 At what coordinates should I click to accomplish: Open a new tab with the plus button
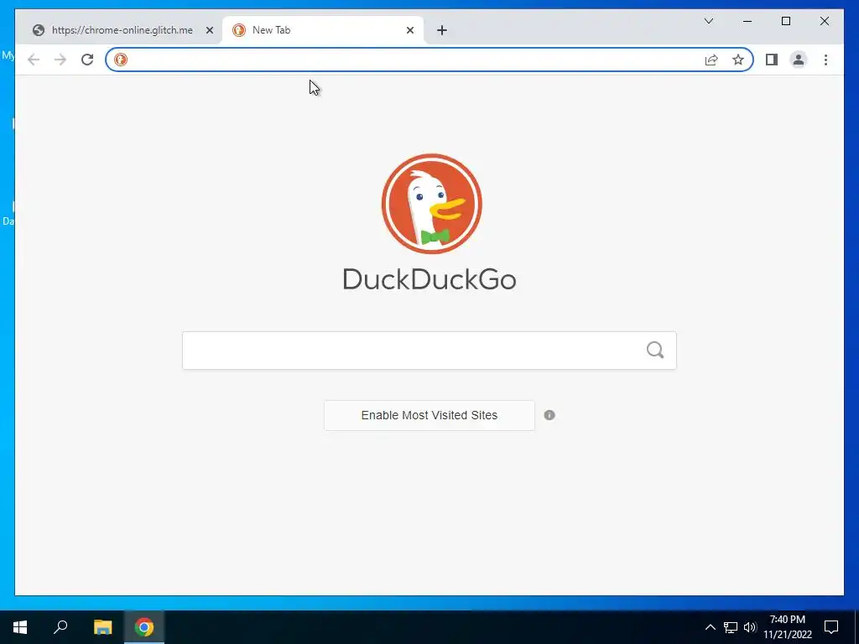point(442,30)
